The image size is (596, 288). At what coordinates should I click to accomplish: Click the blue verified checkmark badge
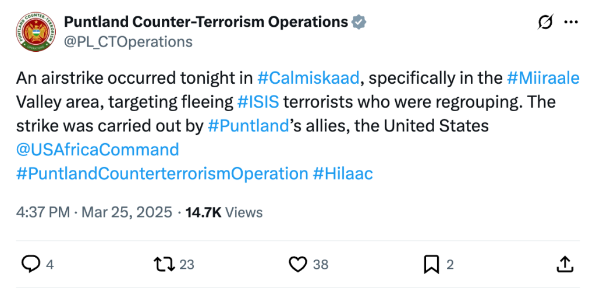[x=359, y=23]
